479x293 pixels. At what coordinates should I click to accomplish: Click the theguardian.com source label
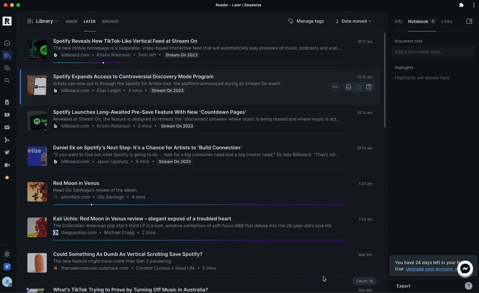click(79, 232)
